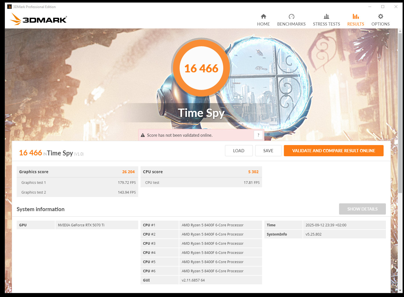The image size is (404, 297).
Task: Click the CPU score value 5 302
Action: (x=253, y=172)
